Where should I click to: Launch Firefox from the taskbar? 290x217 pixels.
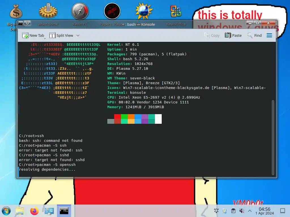click(34, 211)
